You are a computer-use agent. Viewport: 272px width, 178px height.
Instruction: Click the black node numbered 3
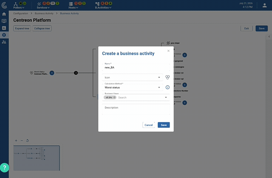pyautogui.click(x=76, y=73)
